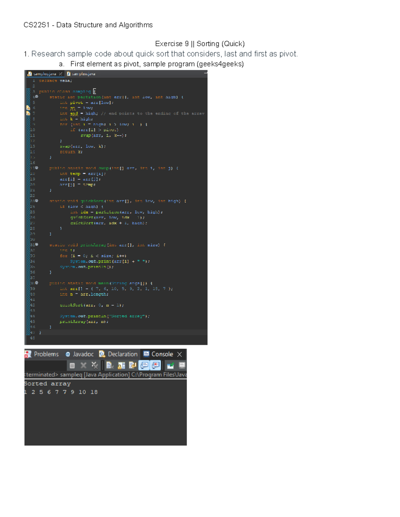Screen dimensions: 400x517
Task: Toggle Show Console When Standard Out Changes
Action: [144, 365]
